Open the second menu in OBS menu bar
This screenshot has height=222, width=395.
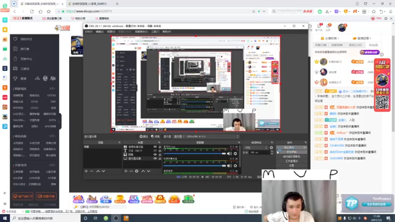(100, 31)
